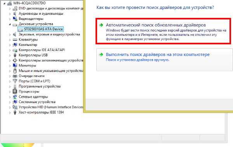Click the Контроллеры IDE ATA/ATAPI icon
Image resolution: width=233 pixels, height=147 pixels.
click(15, 50)
